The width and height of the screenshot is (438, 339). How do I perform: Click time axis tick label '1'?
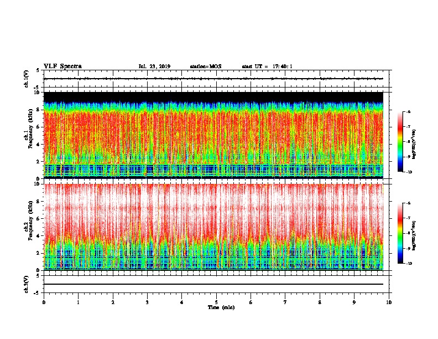(x=78, y=302)
